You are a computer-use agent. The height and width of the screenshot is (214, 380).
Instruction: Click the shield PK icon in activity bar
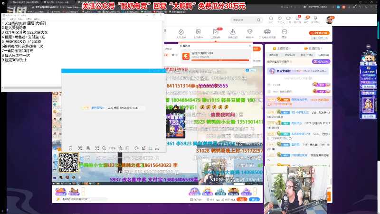click(x=198, y=32)
